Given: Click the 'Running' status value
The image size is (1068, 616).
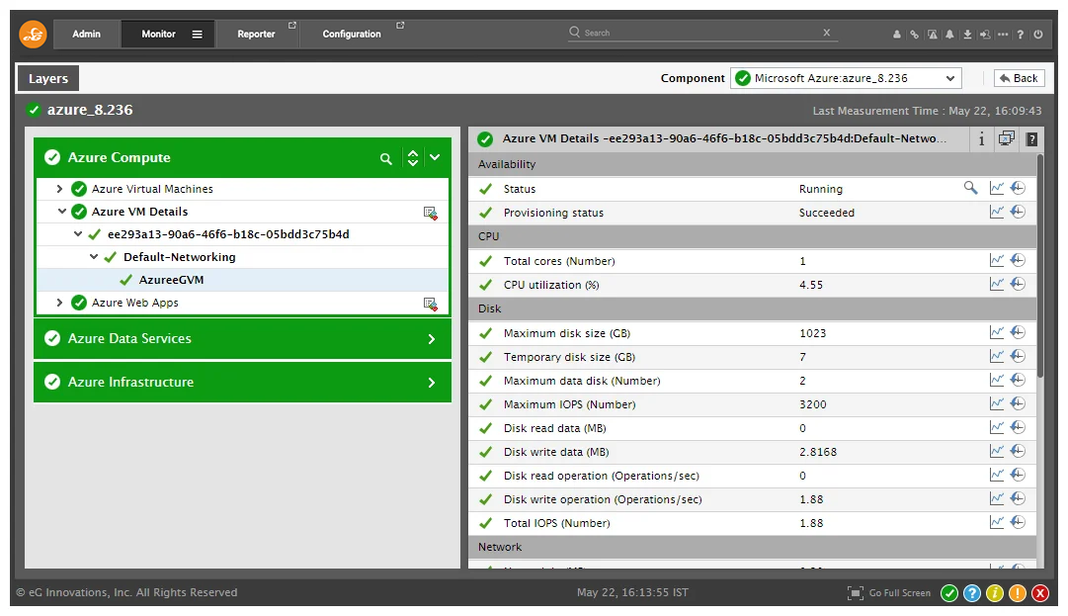Looking at the screenshot, I should [821, 189].
